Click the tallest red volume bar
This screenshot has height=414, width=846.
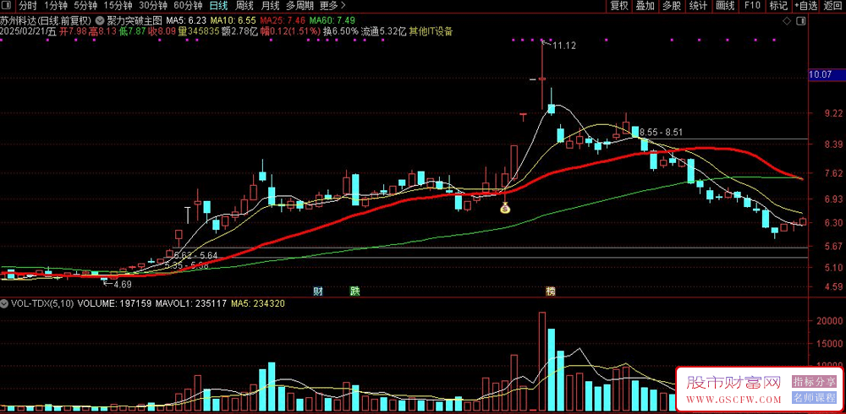[541, 362]
